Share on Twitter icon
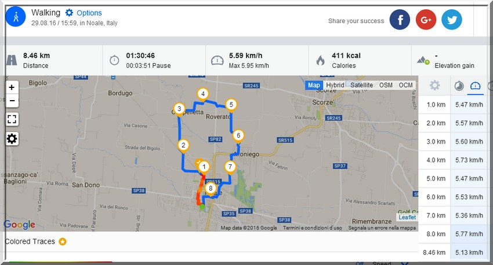 point(451,20)
